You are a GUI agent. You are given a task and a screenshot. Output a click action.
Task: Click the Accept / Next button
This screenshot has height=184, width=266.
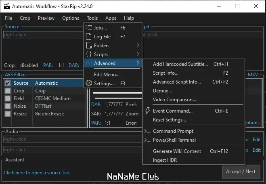(241, 171)
